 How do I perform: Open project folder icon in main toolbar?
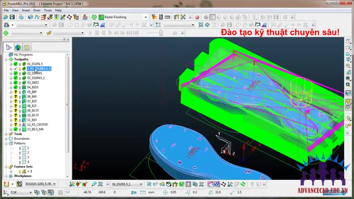[x=6, y=17]
